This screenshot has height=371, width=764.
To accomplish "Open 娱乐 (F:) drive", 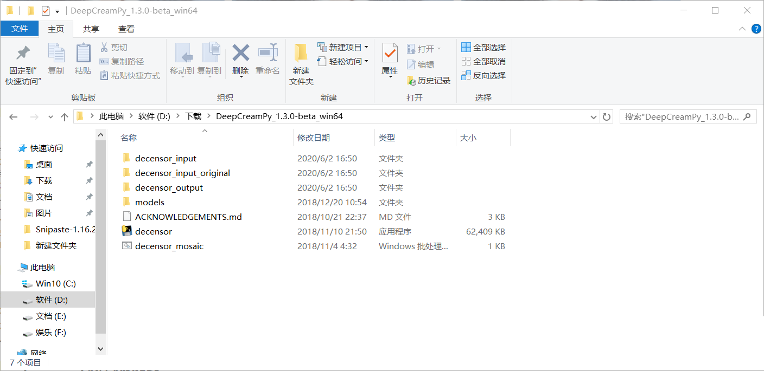I will (50, 333).
